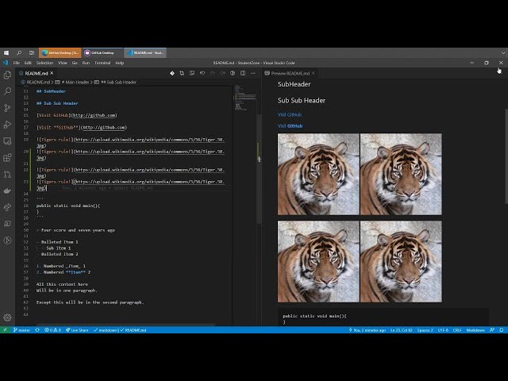Click the Visit GitHub link in preview

(289, 114)
